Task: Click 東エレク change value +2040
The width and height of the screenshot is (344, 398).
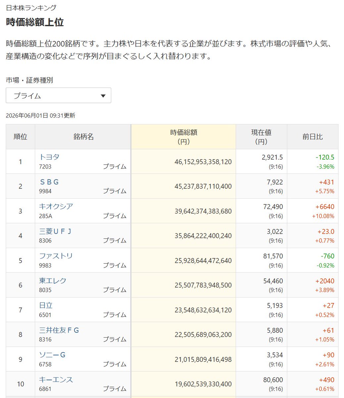Action: pyautogui.click(x=325, y=281)
